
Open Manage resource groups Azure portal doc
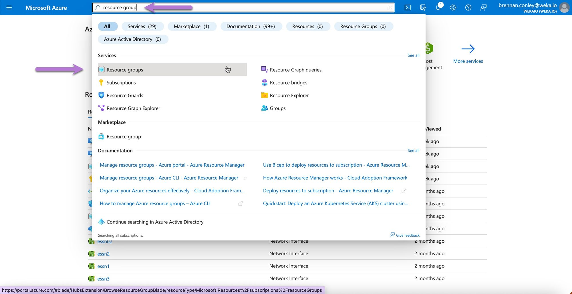pos(172,165)
